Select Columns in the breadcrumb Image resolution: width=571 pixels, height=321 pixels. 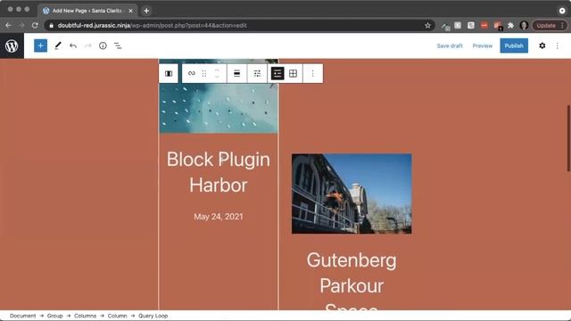tap(86, 316)
